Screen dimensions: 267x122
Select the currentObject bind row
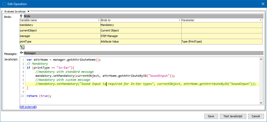pyautogui.click(x=60, y=30)
